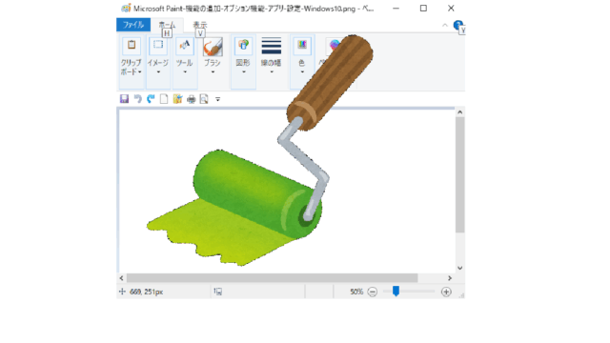Open Print preview magnifier page icon
Image resolution: width=610 pixels, height=343 pixels.
[204, 99]
